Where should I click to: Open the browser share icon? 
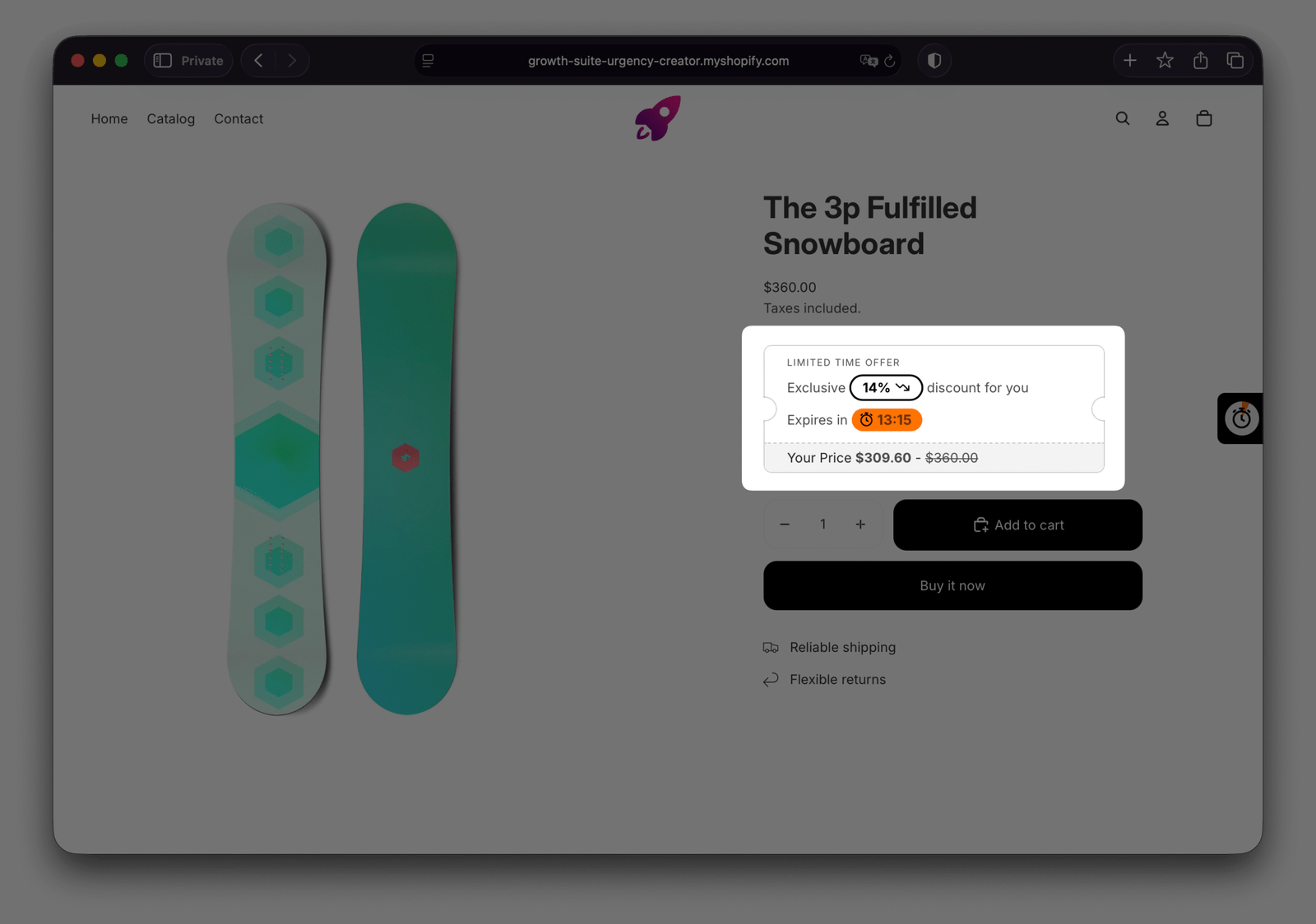click(1200, 61)
